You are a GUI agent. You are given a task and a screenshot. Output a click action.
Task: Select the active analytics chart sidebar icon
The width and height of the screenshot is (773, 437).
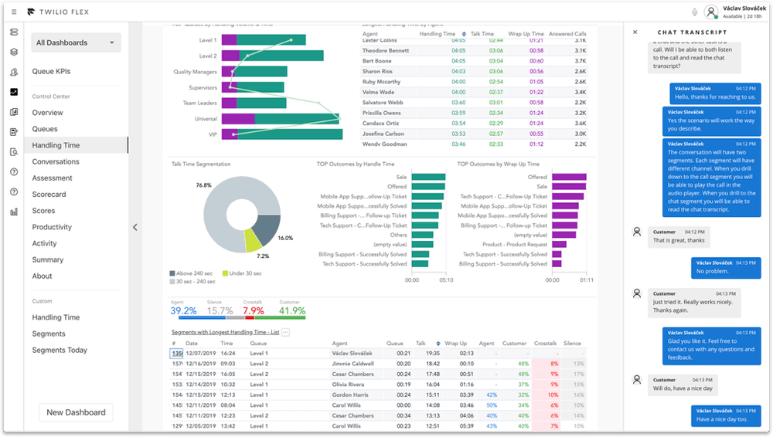[14, 92]
